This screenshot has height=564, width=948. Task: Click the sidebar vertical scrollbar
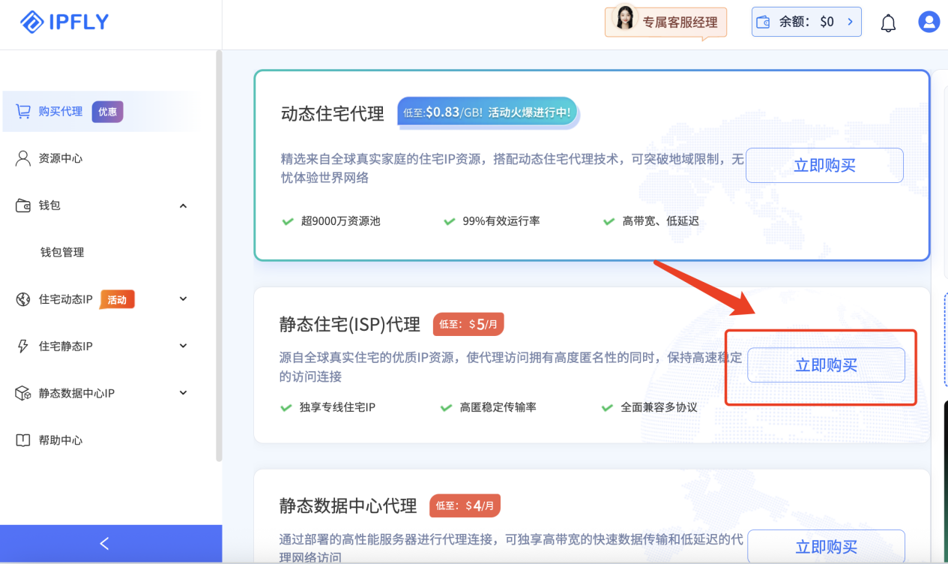219,255
